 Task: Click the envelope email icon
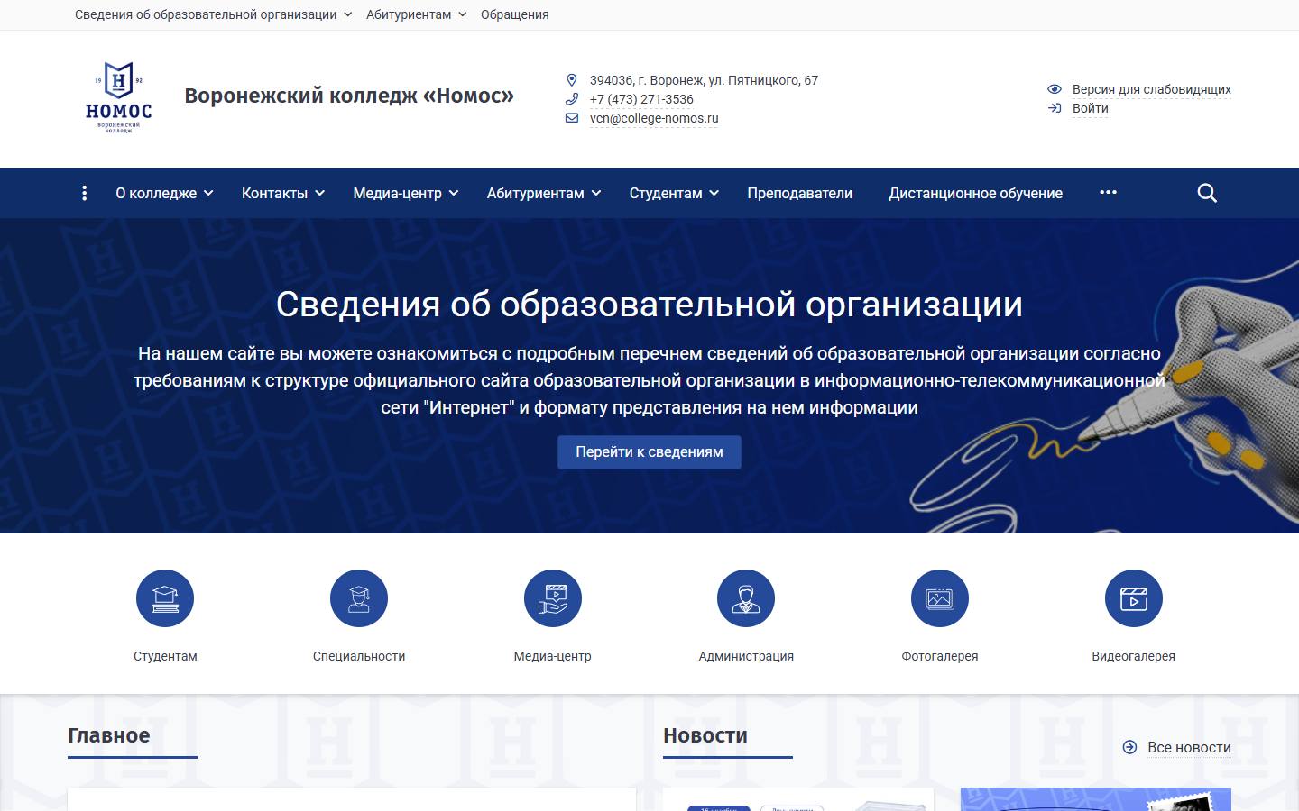tap(571, 118)
